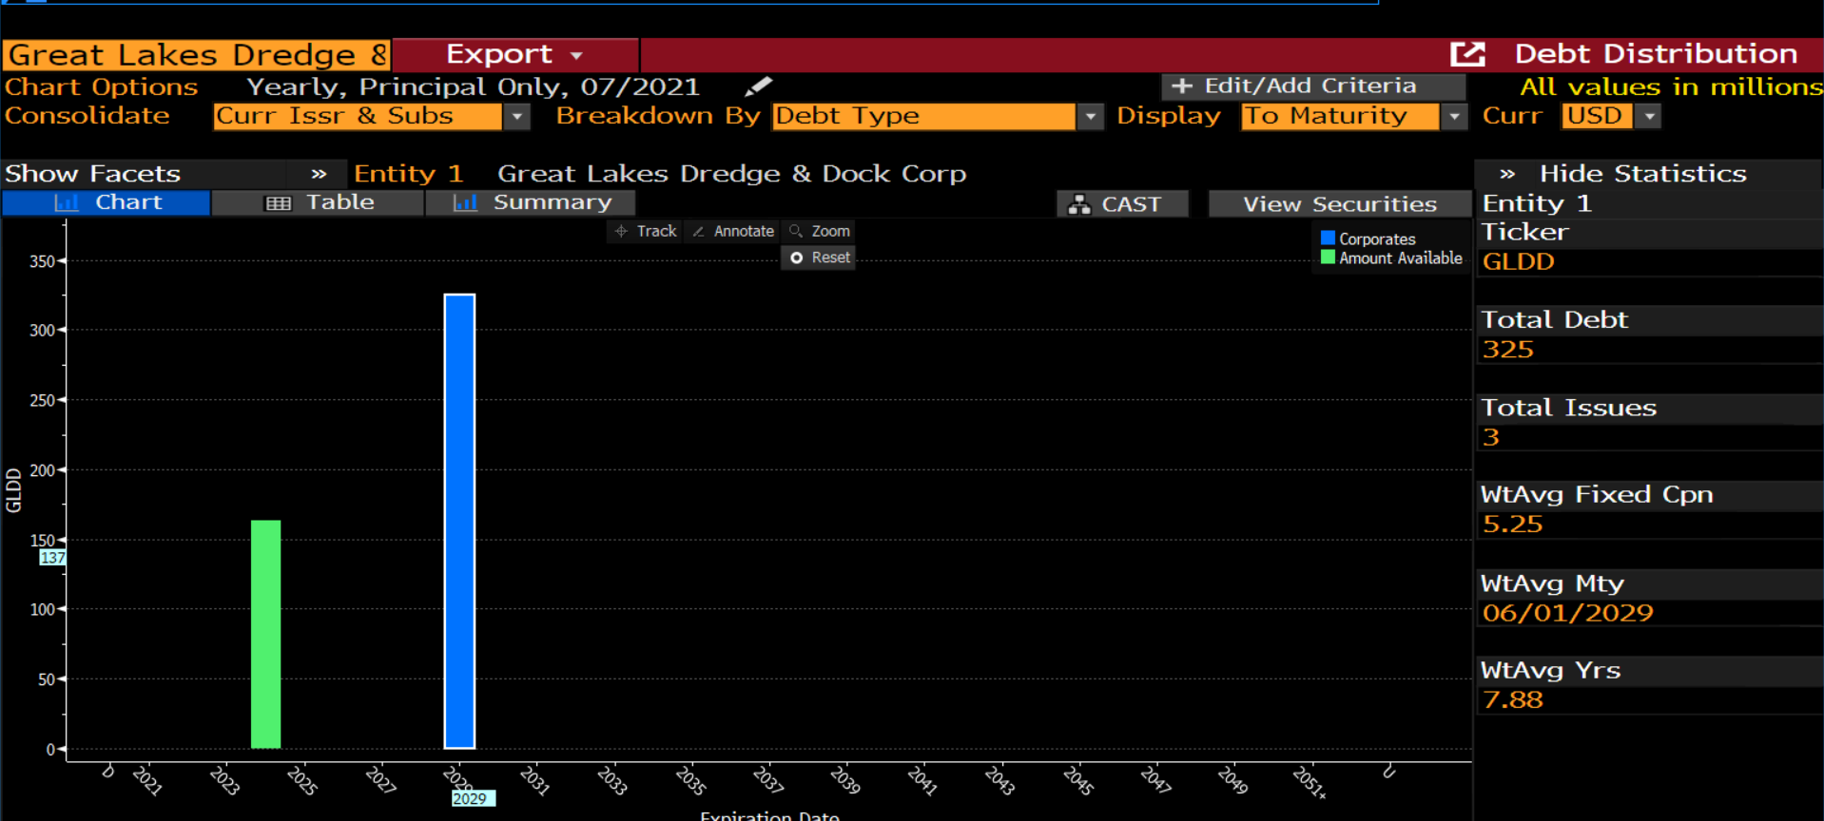Open the Breakdown By dropdown arrow
Screen dimensions: 1824x821
point(1090,116)
